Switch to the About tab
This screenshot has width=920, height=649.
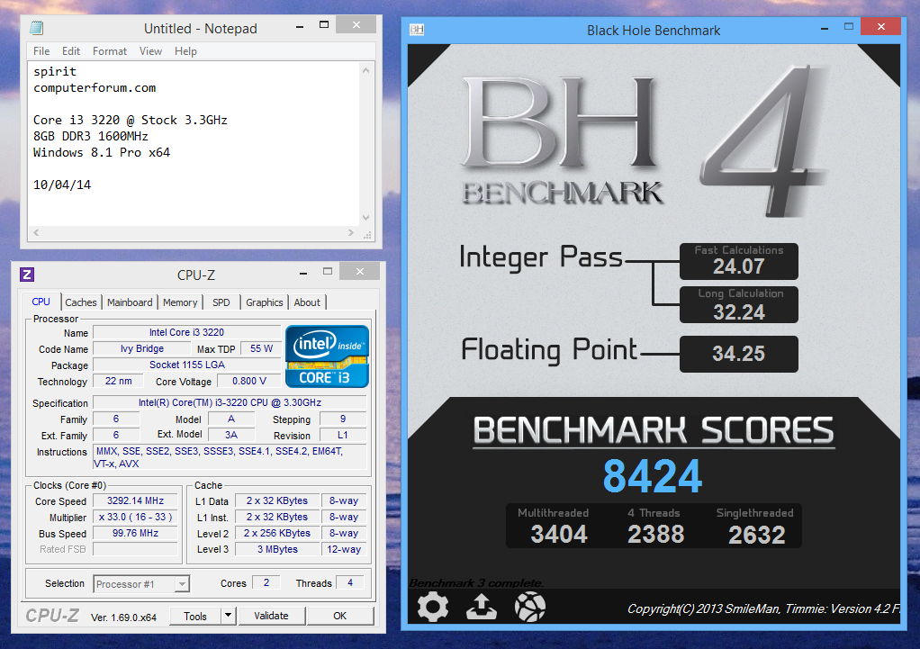click(308, 302)
